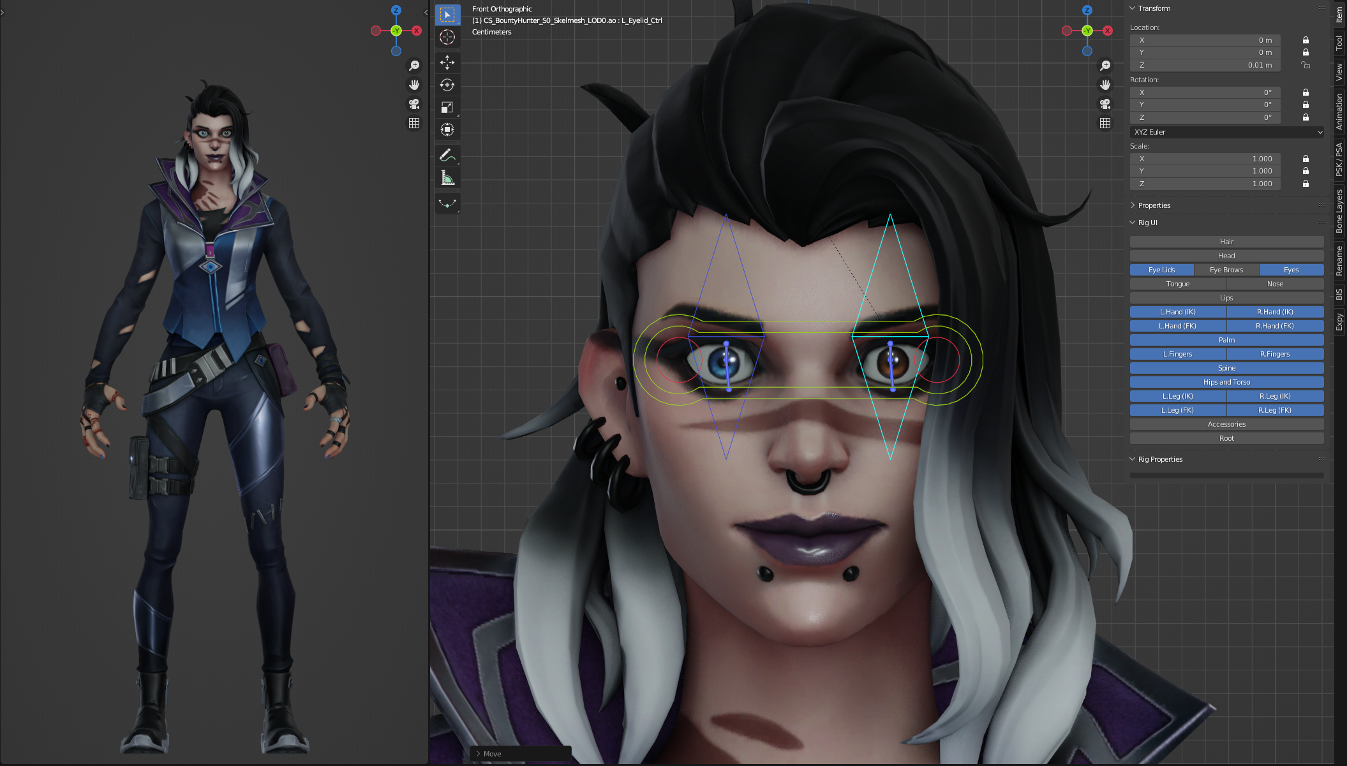Select the Measure tool
1347x766 pixels.
[x=447, y=178]
